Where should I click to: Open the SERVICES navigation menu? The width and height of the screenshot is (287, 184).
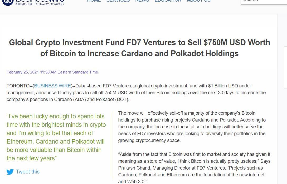118,1
